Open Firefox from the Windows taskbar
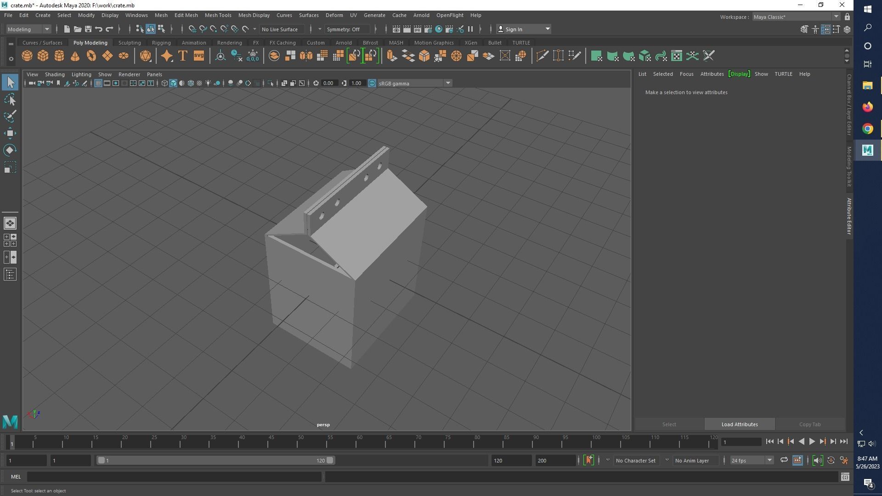The width and height of the screenshot is (882, 496). [867, 107]
